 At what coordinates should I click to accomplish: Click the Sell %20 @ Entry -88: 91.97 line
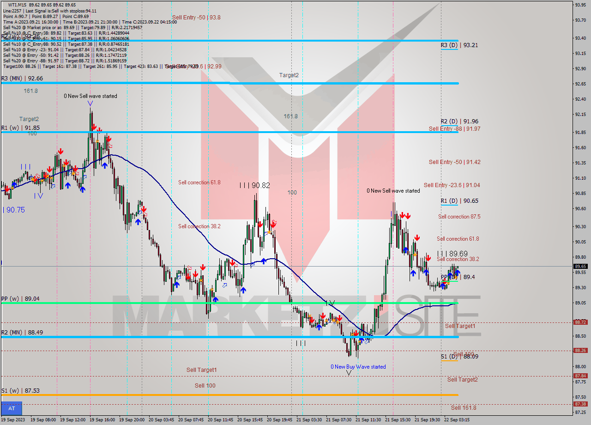[x=65, y=61]
